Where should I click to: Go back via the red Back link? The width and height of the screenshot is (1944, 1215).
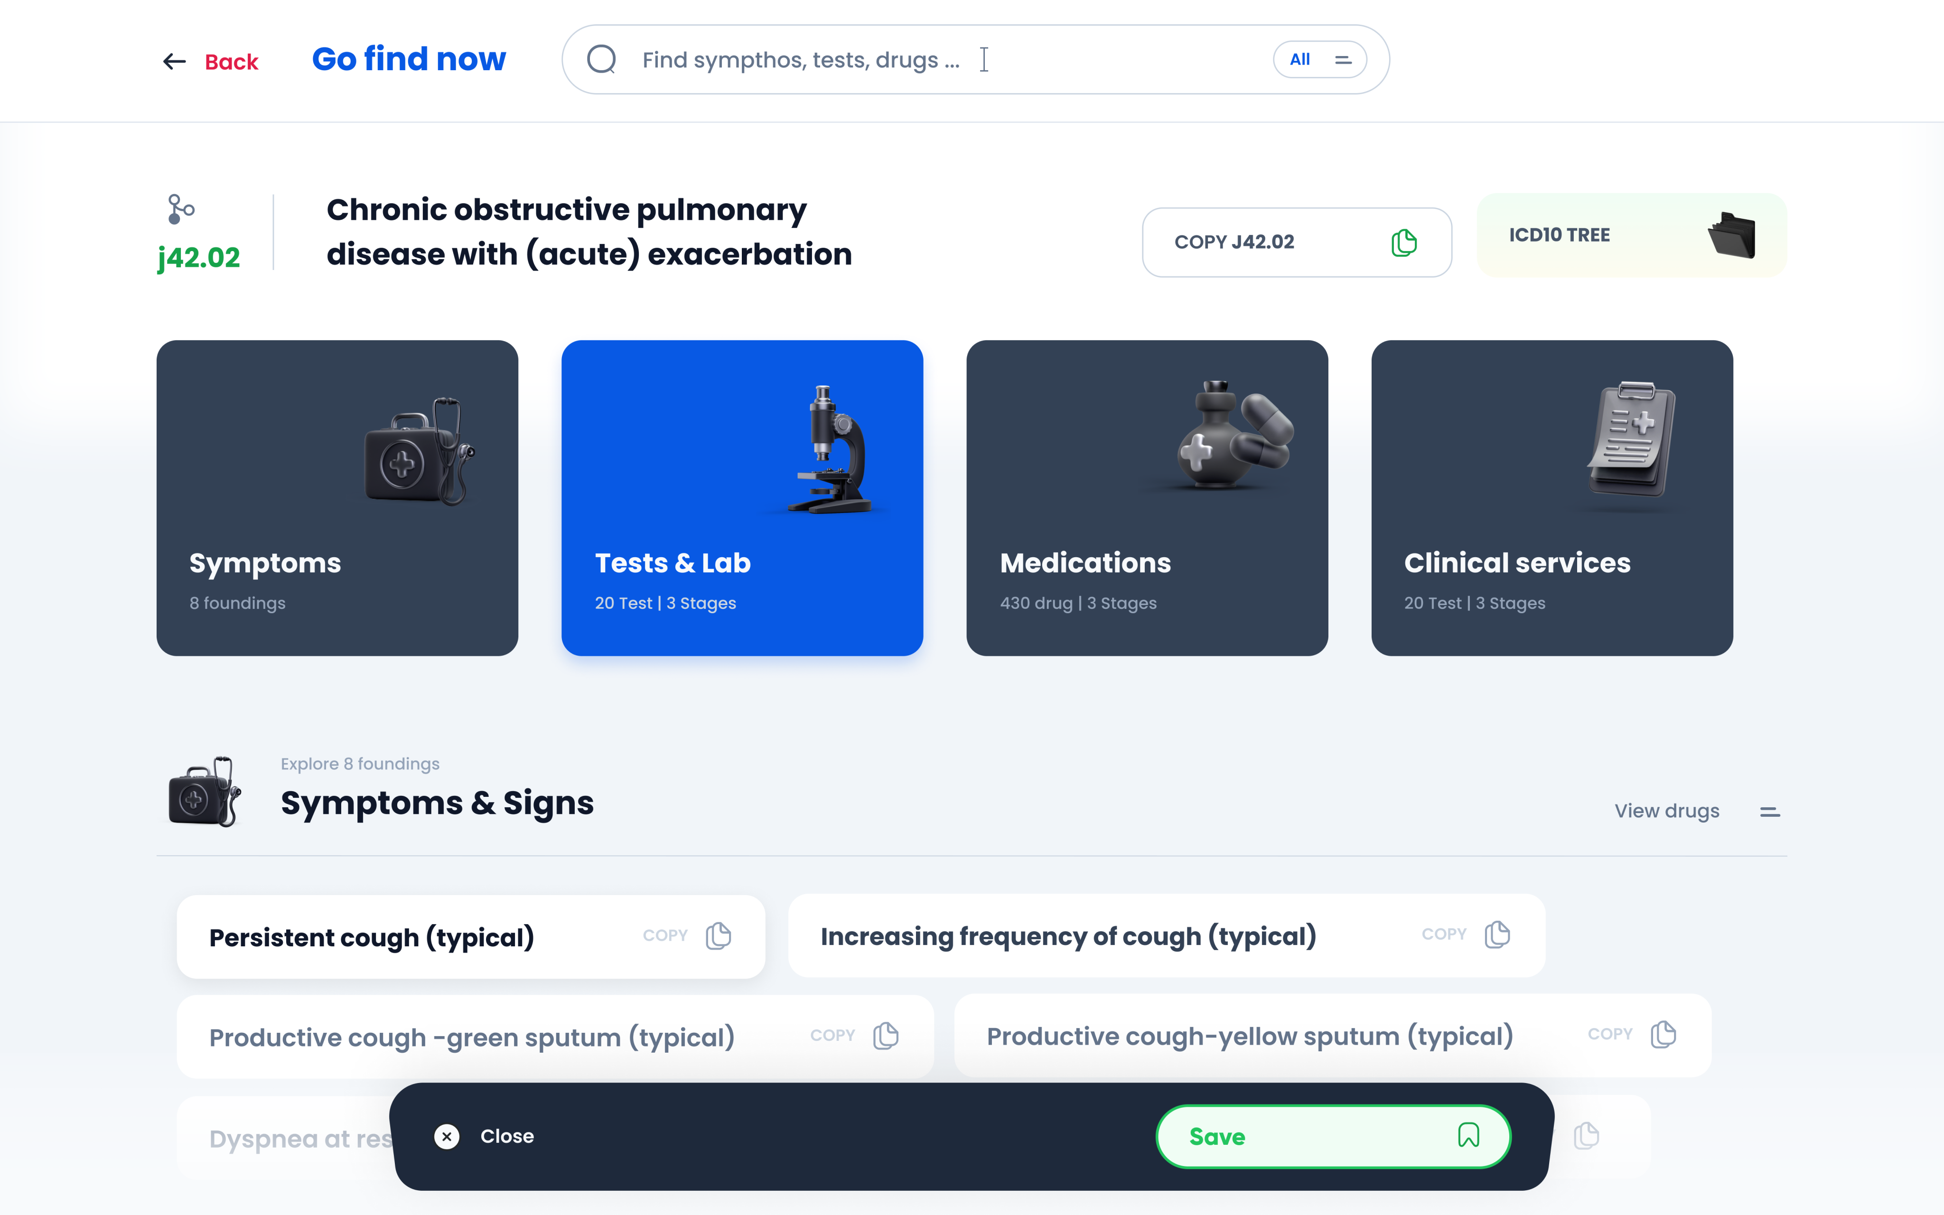(x=231, y=62)
